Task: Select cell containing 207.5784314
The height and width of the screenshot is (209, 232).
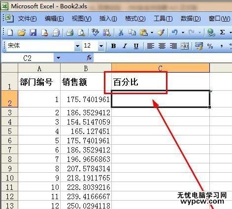Action: point(86,168)
